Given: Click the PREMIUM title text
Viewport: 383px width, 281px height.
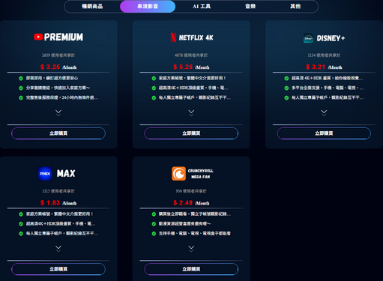Looking at the screenshot, I should 64,37.
